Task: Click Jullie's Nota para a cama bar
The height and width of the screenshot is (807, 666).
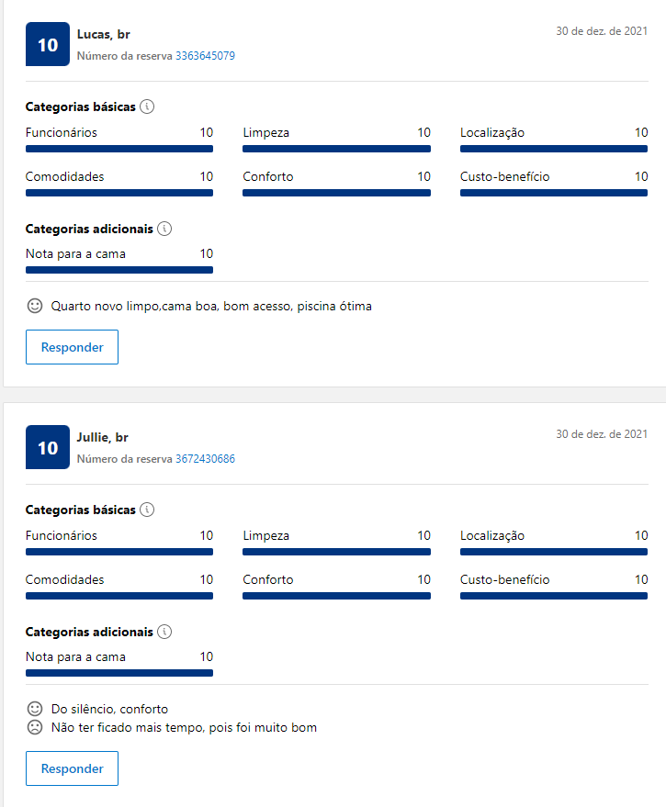Action: tap(119, 673)
